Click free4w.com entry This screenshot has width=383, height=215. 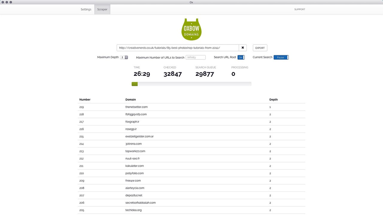133,181
